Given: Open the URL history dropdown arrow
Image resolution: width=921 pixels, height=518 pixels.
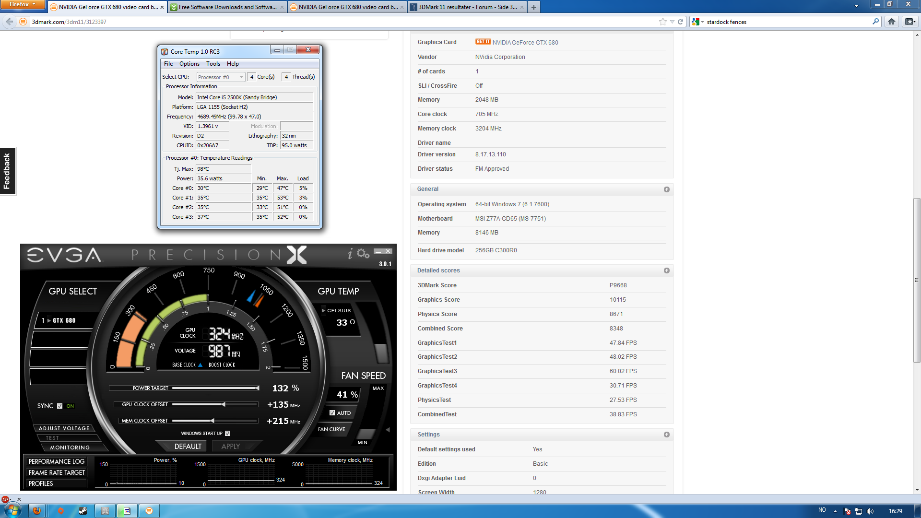Looking at the screenshot, I should 672,22.
